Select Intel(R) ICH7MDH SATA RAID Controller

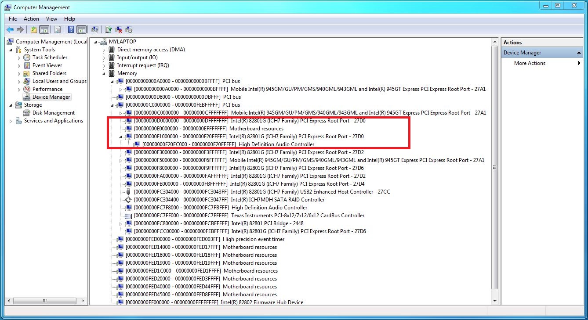click(x=229, y=200)
